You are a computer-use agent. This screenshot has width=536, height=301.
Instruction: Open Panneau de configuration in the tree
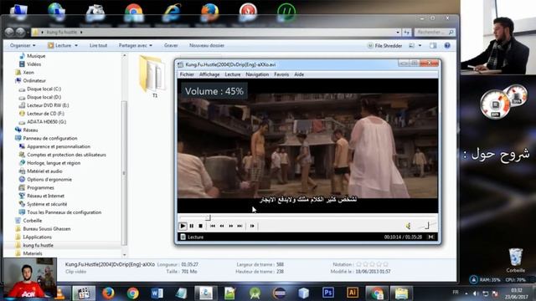coord(50,138)
